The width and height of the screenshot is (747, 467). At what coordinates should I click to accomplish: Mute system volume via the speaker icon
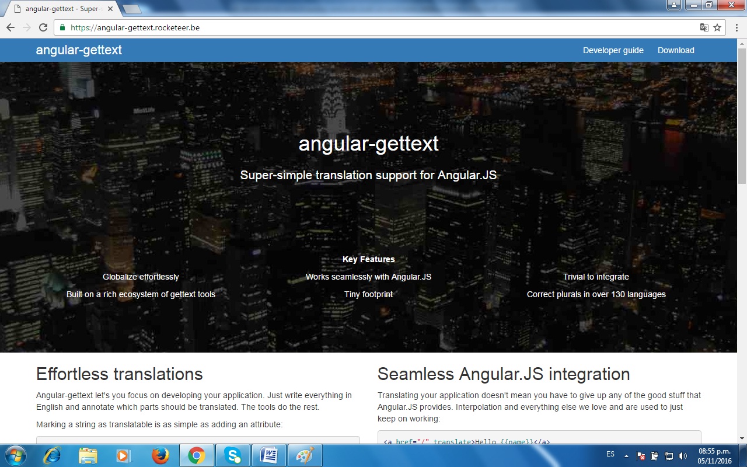coord(683,455)
